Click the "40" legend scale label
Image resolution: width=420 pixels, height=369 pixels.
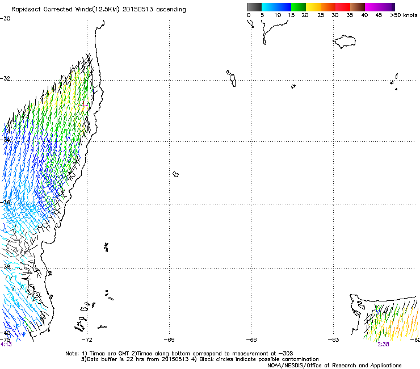(364, 15)
